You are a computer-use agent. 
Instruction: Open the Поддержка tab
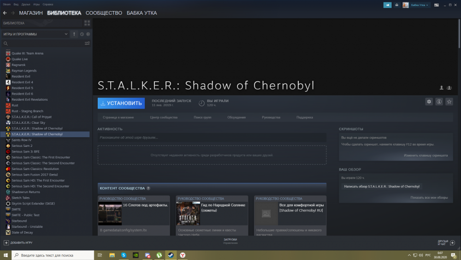(305, 117)
